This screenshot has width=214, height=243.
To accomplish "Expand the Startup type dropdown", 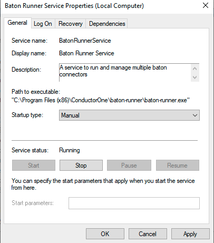I will (129, 115).
